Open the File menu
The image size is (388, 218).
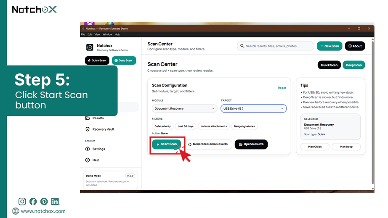point(83,34)
